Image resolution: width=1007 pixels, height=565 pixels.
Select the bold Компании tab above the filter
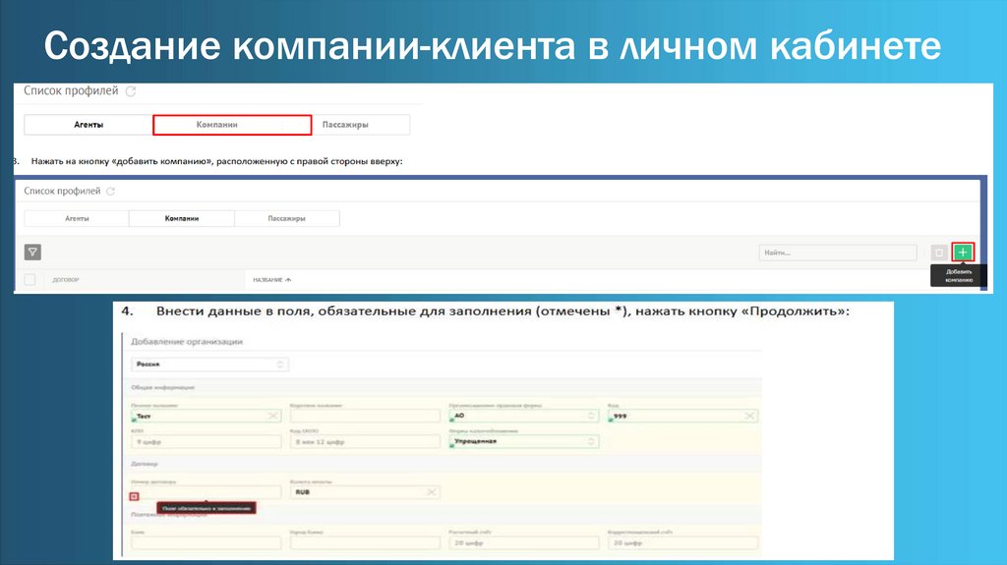pyautogui.click(x=182, y=218)
